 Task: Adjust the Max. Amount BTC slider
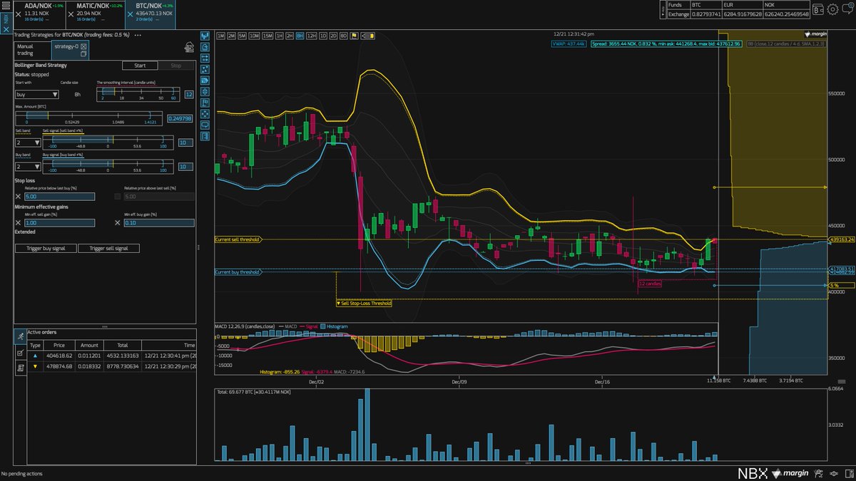click(88, 117)
